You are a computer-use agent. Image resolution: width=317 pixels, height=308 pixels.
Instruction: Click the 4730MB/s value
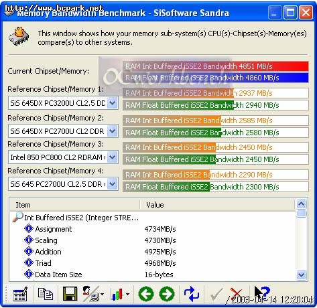(x=160, y=240)
